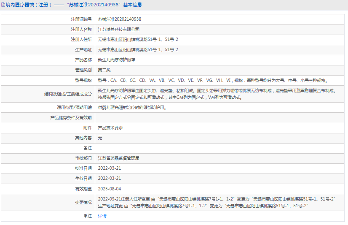The width and height of the screenshot is (348, 225).
Task: Click the 管理类别 value 第二类
Action: [x=104, y=70]
